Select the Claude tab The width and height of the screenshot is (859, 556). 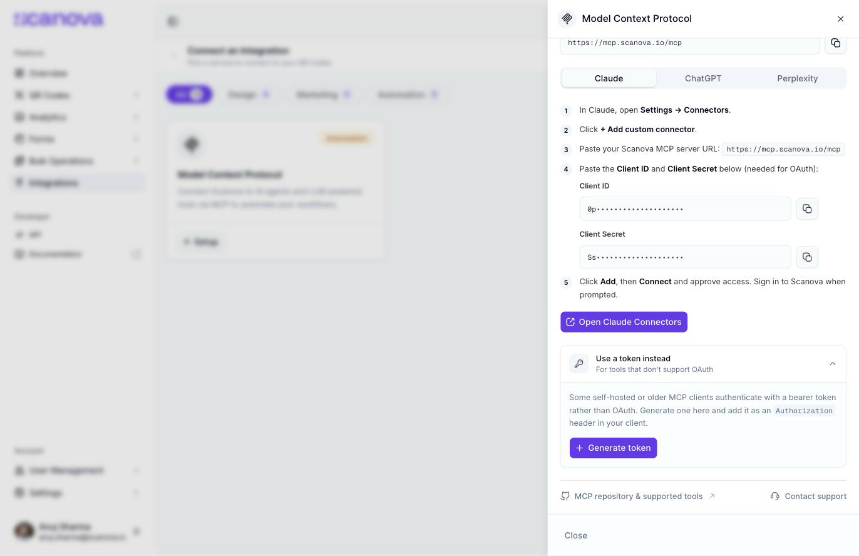[609, 78]
